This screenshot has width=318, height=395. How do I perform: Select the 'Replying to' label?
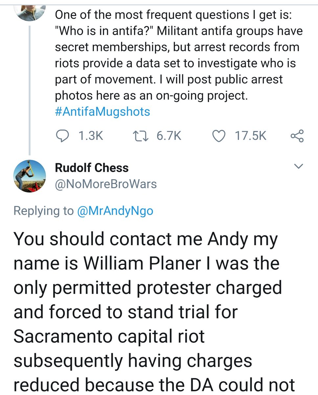pos(44,211)
